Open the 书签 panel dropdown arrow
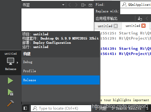This screenshot has width=151, height=112. coord(63,5)
